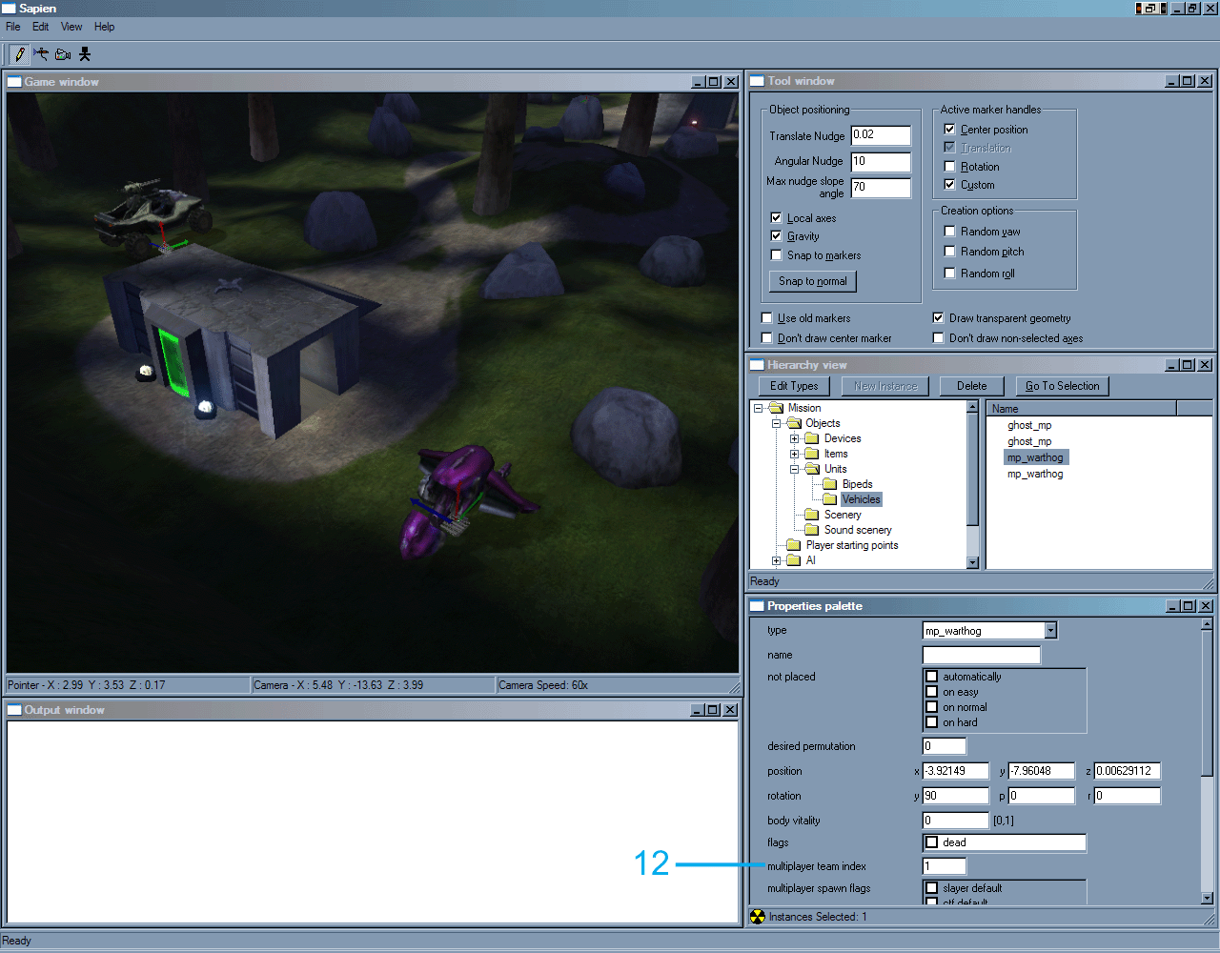Toggle the Gravity checkbox
Image resolution: width=1220 pixels, height=953 pixels.
coord(776,235)
